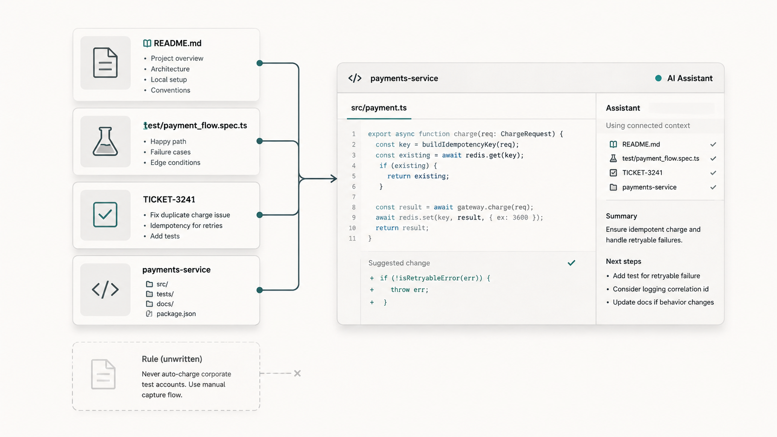777x437 pixels.
Task: Click 'Happy path' bullet in test card
Action: coord(168,142)
